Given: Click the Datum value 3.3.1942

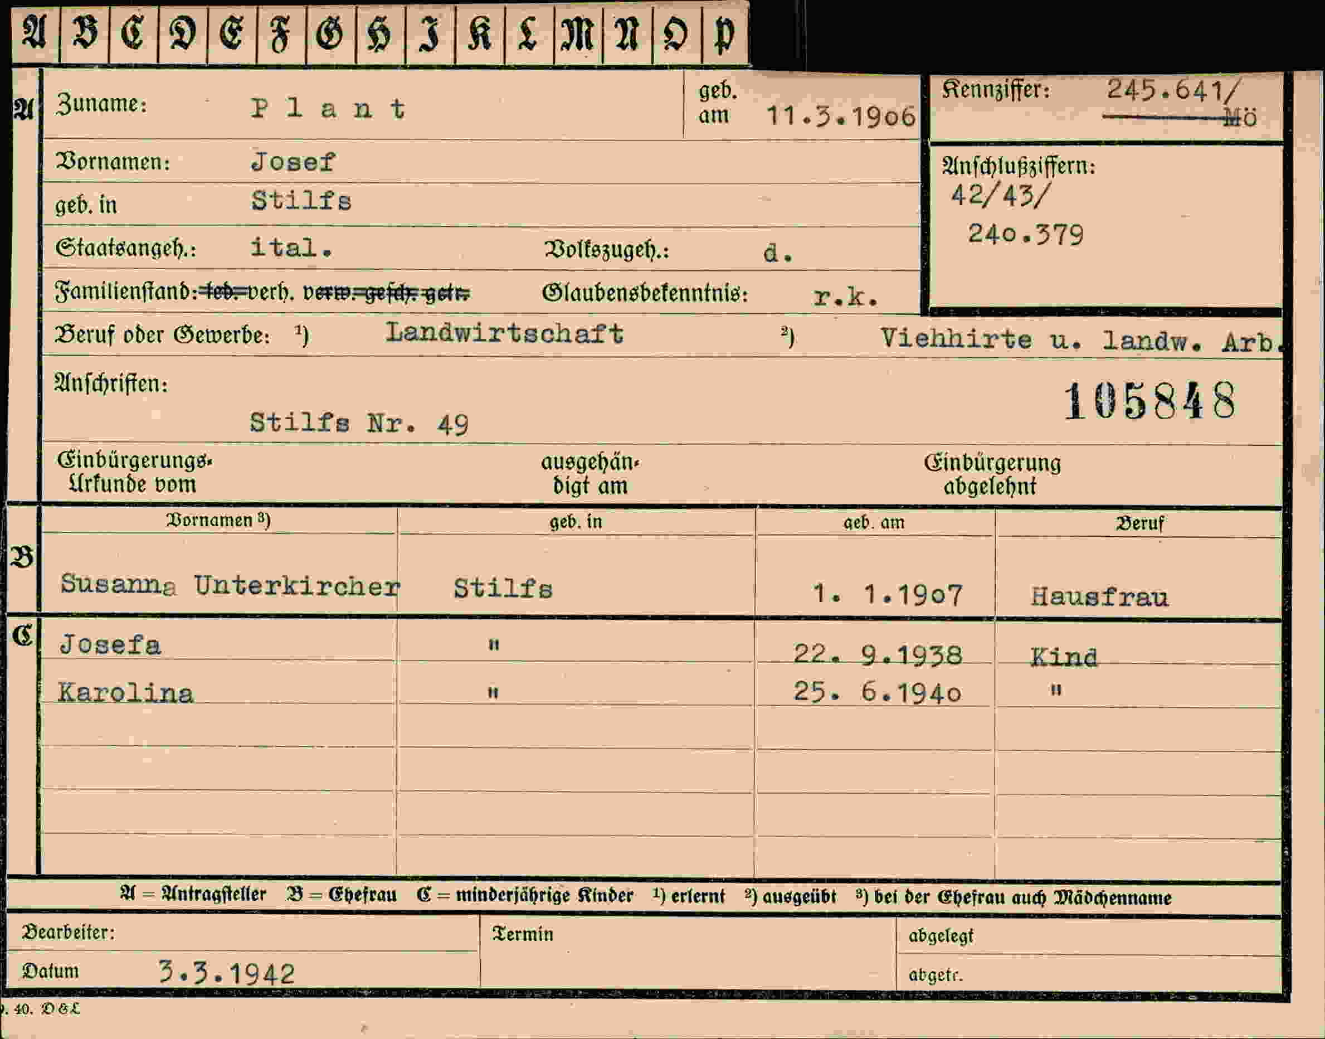Looking at the screenshot, I should [x=226, y=973].
